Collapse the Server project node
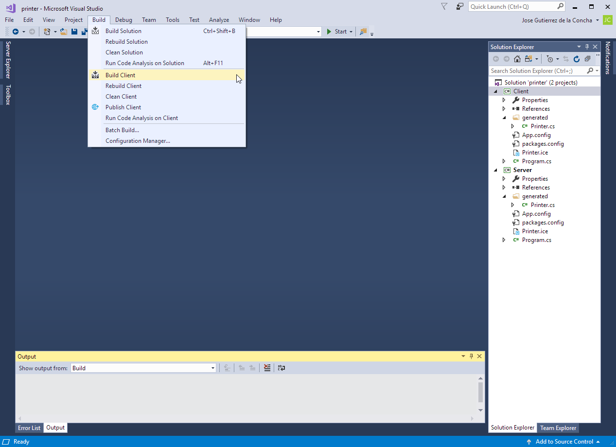616x447 pixels. point(495,170)
